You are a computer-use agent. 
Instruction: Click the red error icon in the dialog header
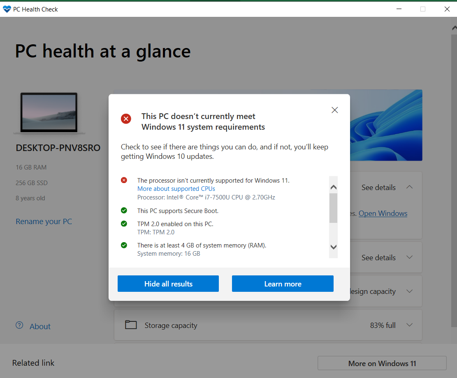pyautogui.click(x=126, y=119)
